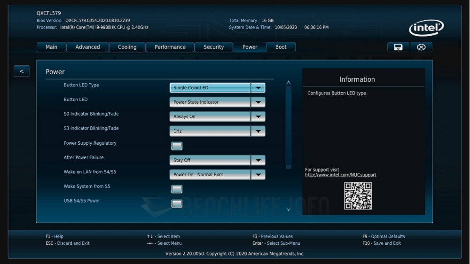Click the save disk icon

[x=398, y=47]
